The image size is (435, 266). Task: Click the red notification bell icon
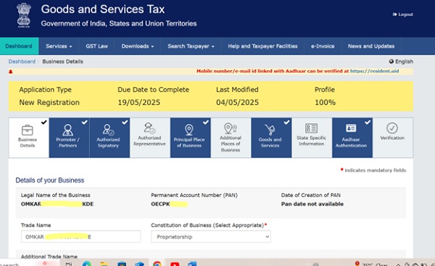11,72
